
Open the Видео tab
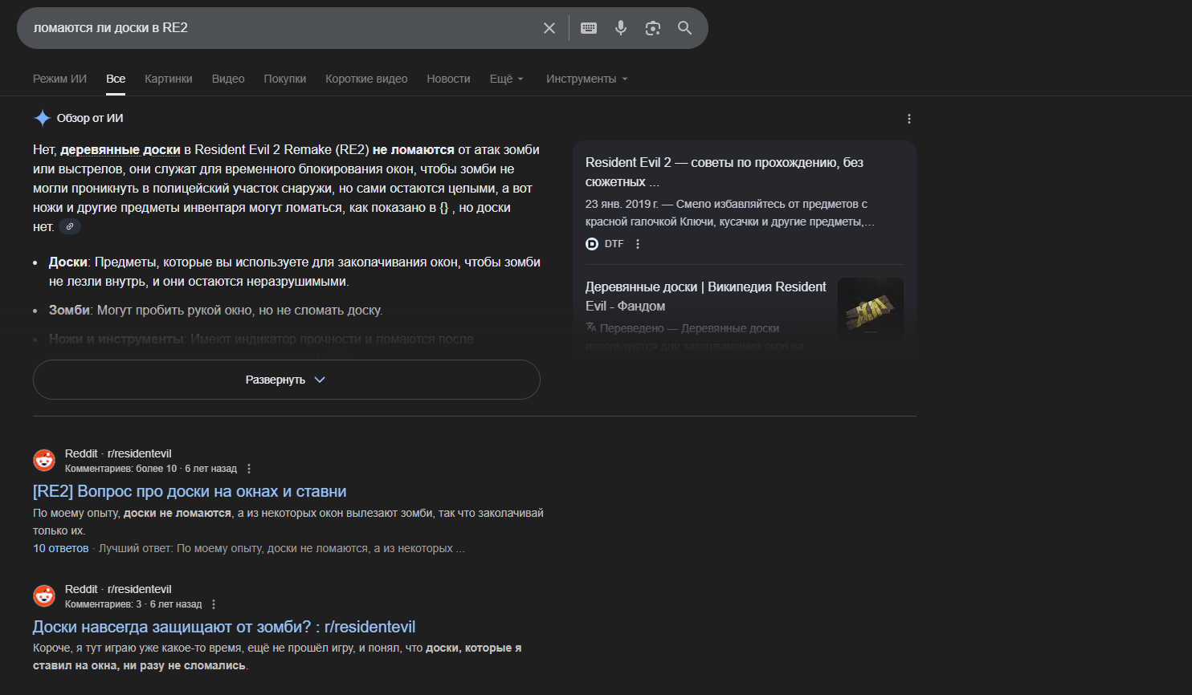[228, 79]
